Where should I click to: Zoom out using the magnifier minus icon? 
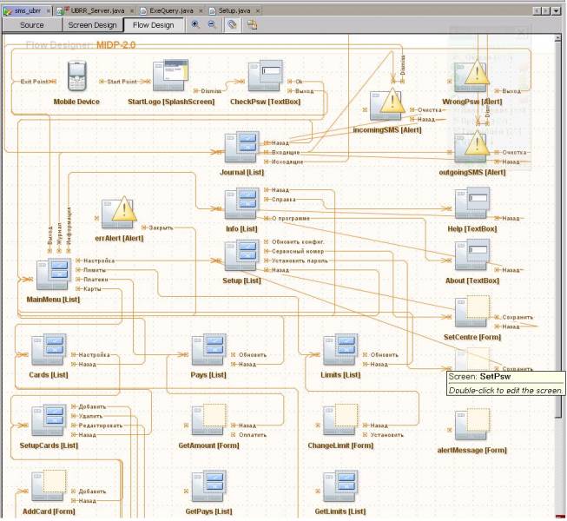click(212, 24)
